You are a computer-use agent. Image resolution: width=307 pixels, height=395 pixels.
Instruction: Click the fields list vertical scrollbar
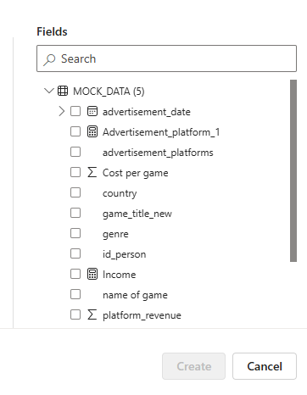[293, 170]
